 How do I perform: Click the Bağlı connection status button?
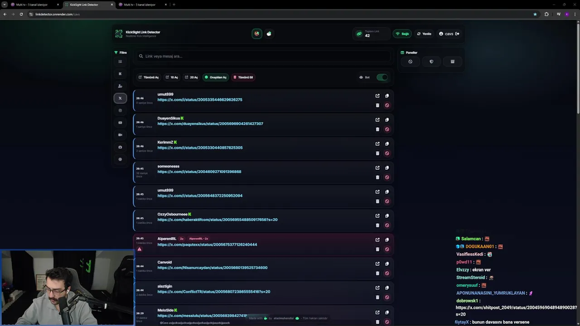click(402, 34)
